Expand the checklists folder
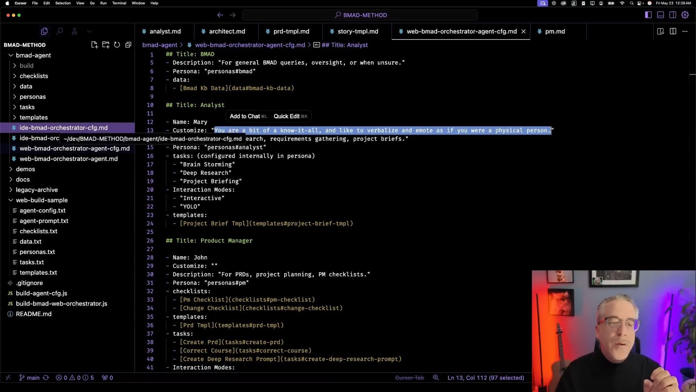This screenshot has height=392, width=696. 34,76
